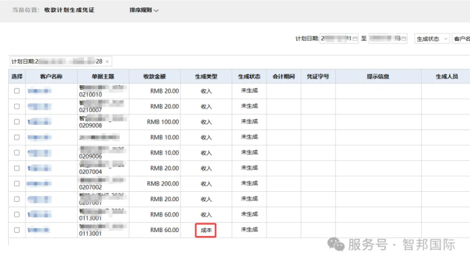Screen dimensions: 470x263
Task: Tick the checkbox on RMB 200.00 row
Action: (x=17, y=184)
